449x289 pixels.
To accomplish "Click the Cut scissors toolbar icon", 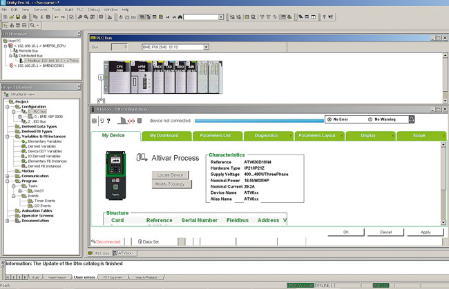I will [41, 17].
